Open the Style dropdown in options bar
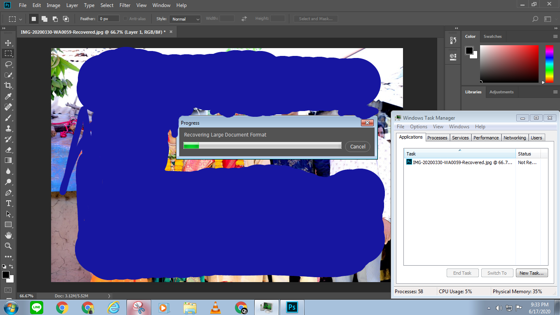Screen dimensions: 560x315 pyautogui.click(x=185, y=19)
